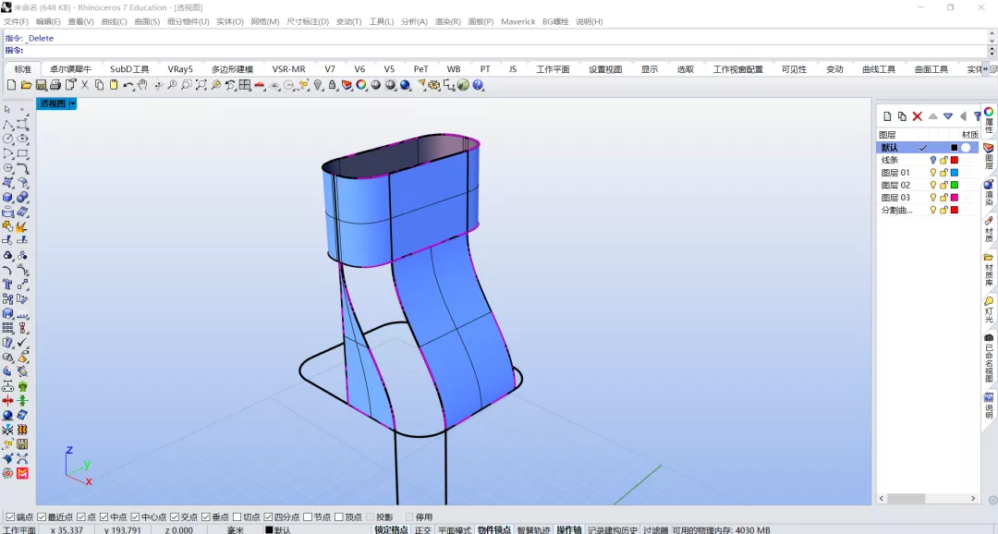This screenshot has height=534, width=998.
Task: Open the Options gear icon in the toolbar
Action: click(434, 85)
